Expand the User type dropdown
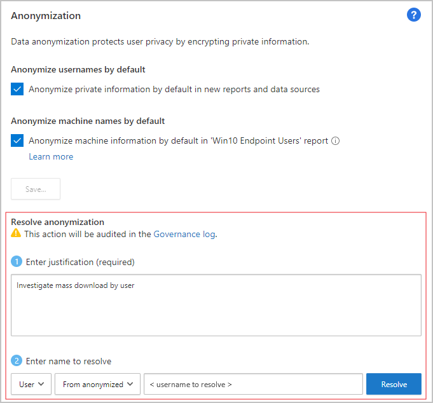The width and height of the screenshot is (433, 403). click(x=31, y=384)
